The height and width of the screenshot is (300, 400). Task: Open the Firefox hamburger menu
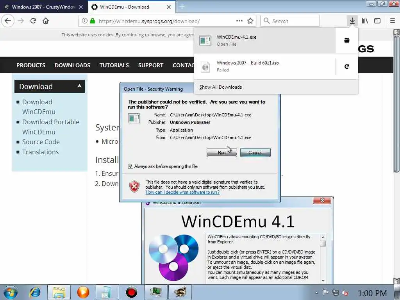pyautogui.click(x=393, y=21)
